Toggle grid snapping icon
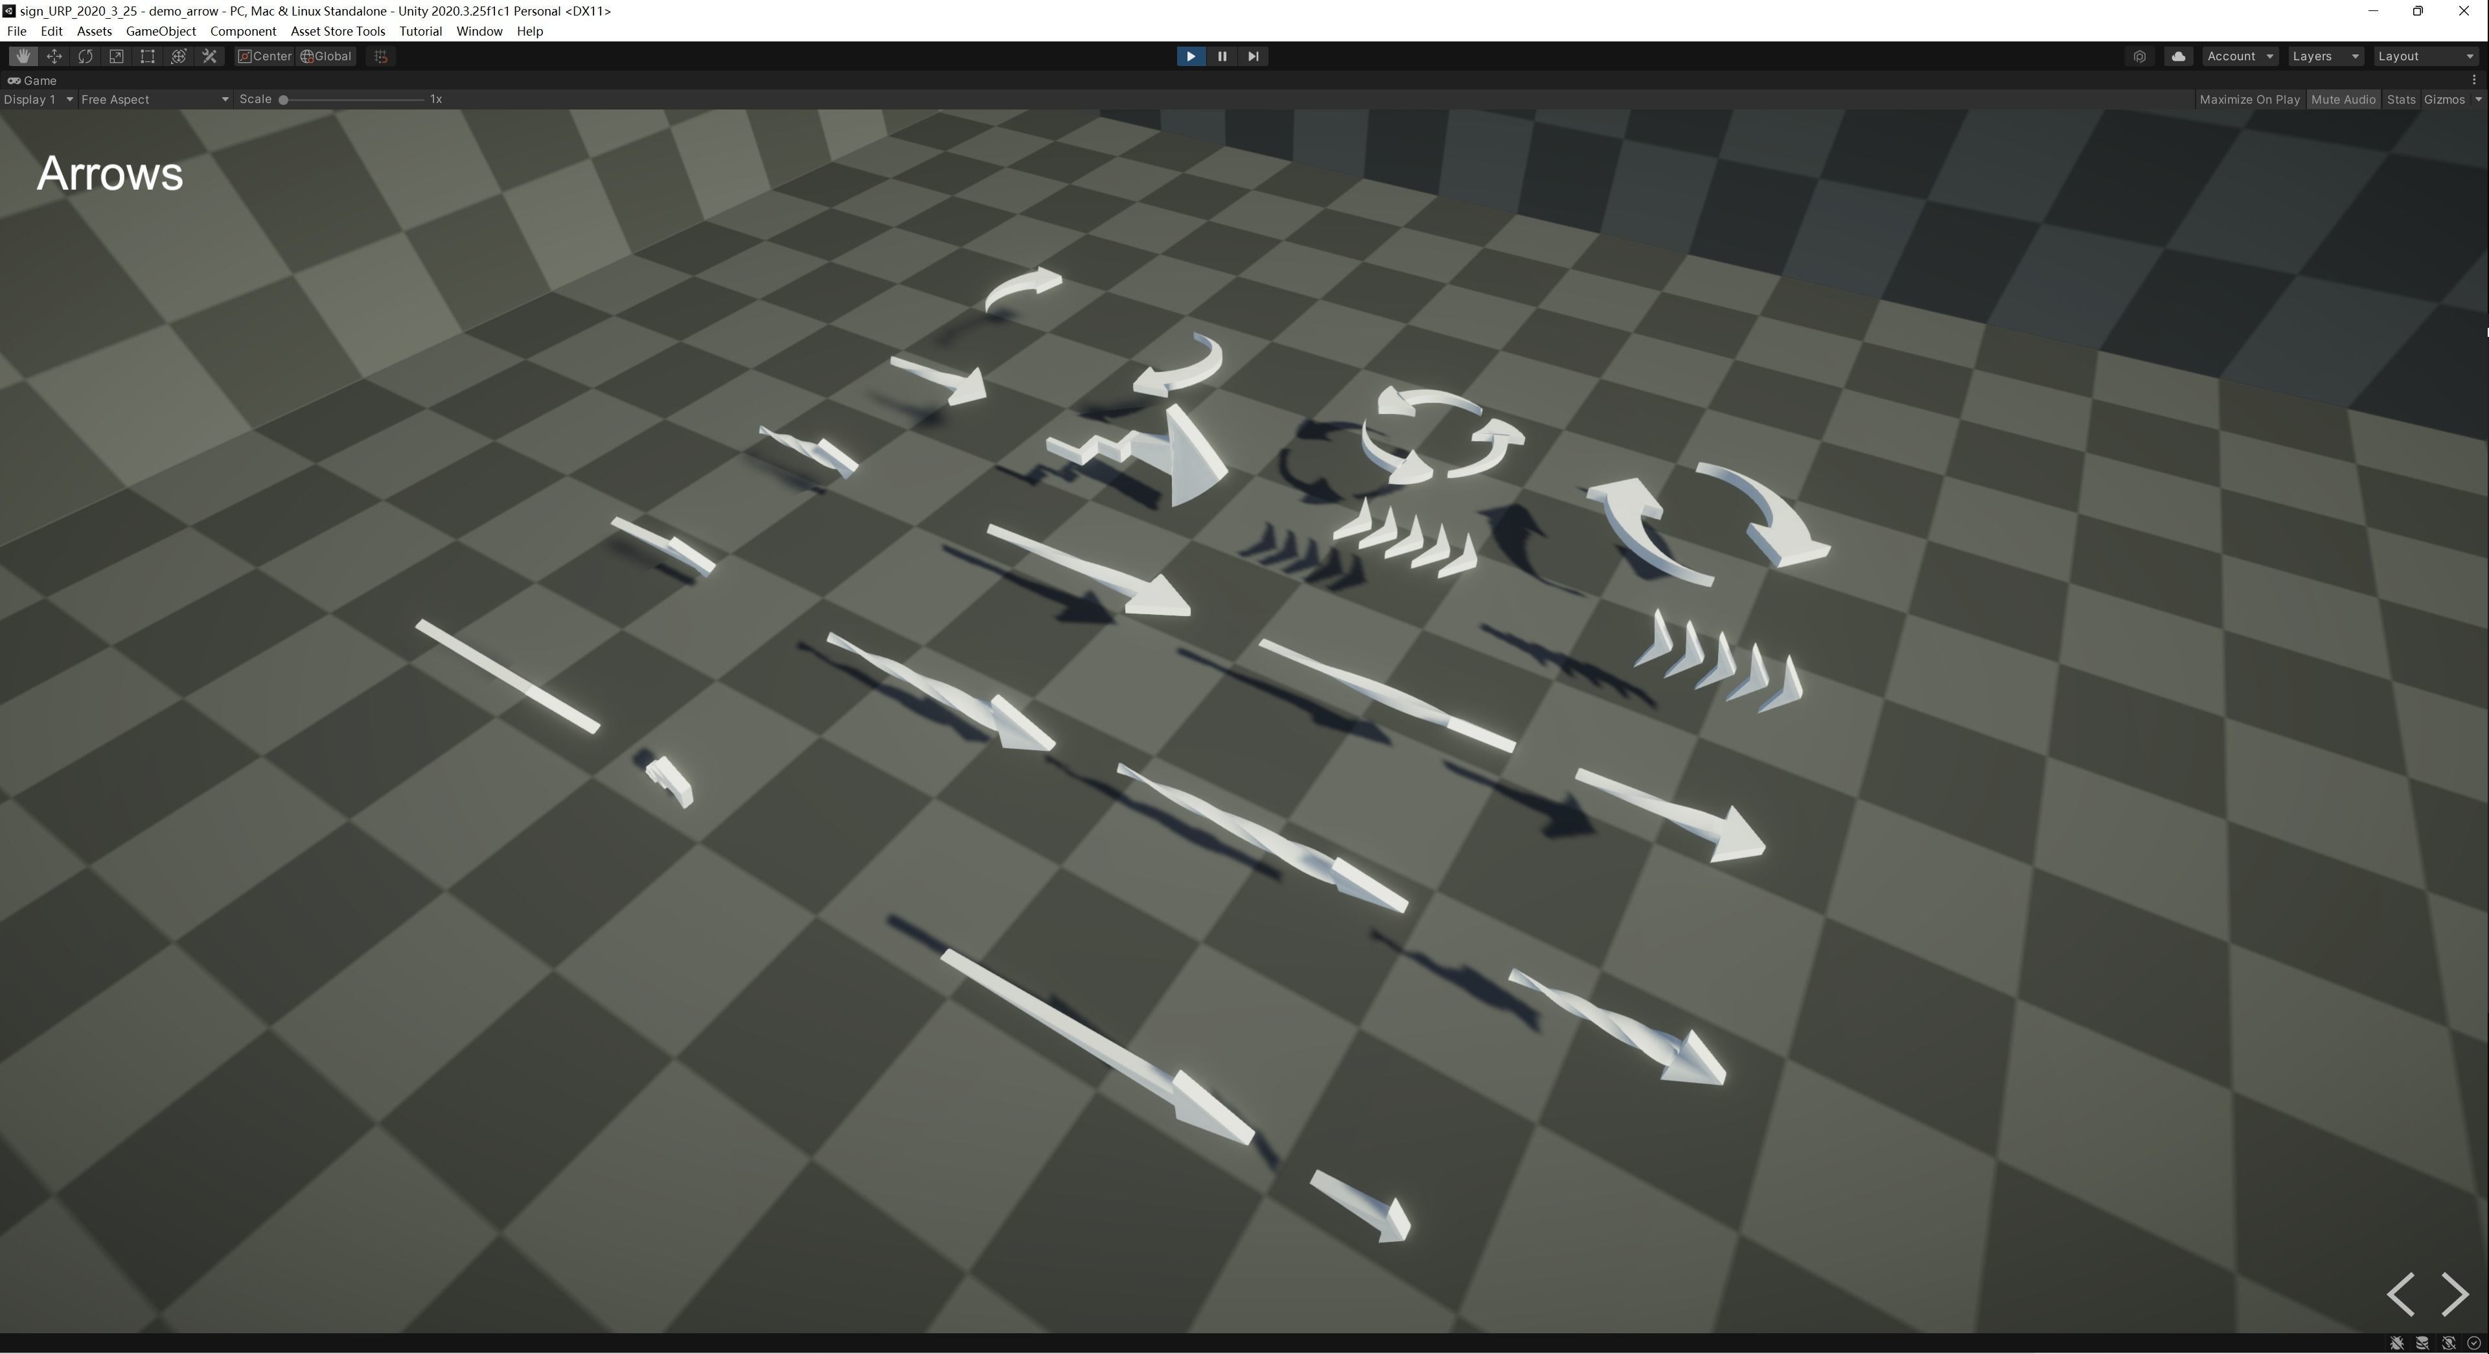The width and height of the screenshot is (2489, 1354). (x=381, y=56)
